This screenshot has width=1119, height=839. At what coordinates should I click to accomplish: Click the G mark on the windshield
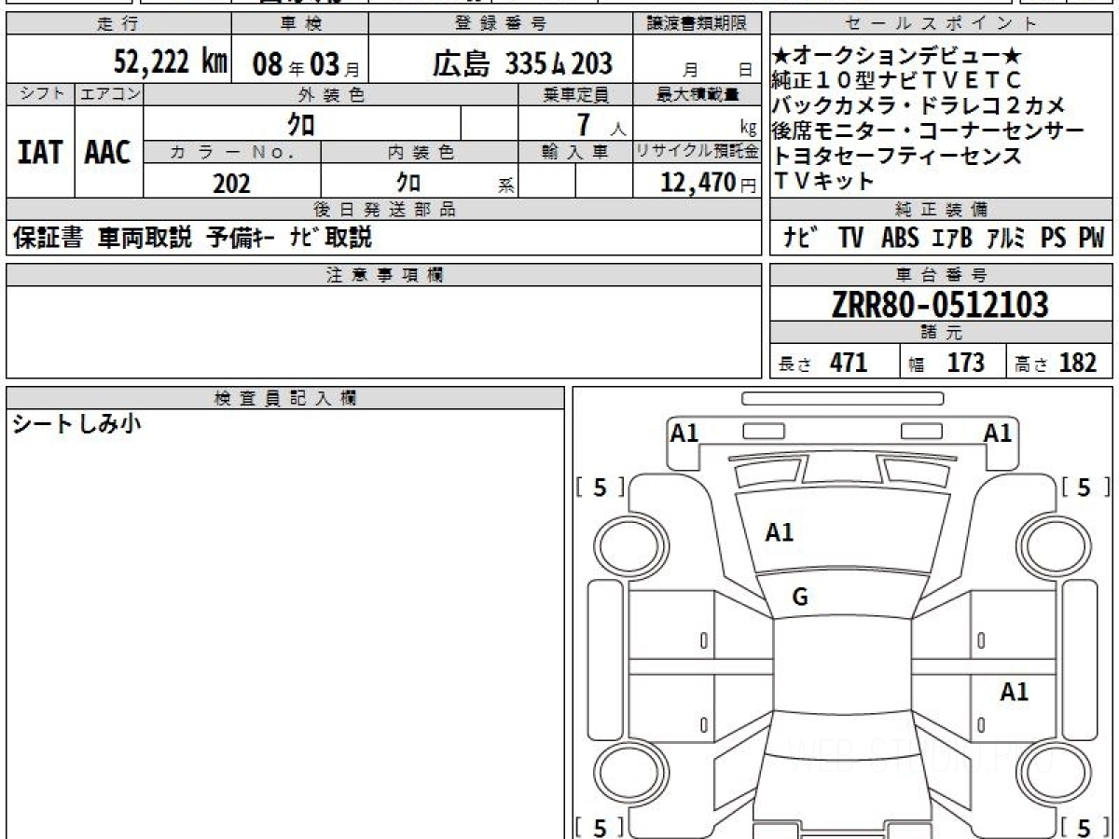tap(800, 598)
